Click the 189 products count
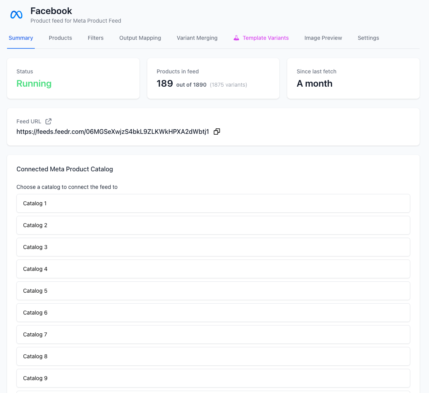 165,84
